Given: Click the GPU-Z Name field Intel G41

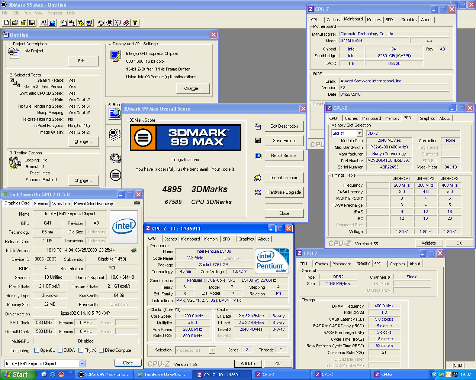Looking at the screenshot, I should pos(70,214).
